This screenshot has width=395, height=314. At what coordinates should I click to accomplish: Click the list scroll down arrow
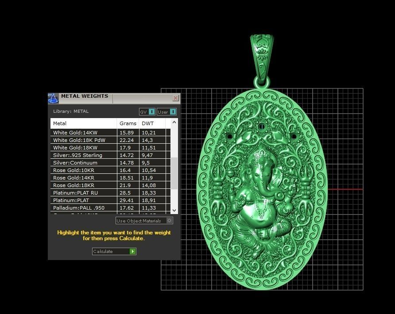click(174, 210)
